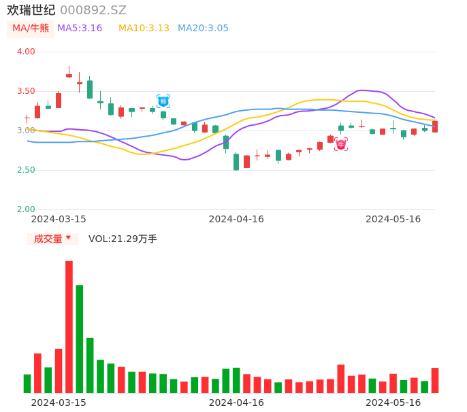Click the 4.00 price axis label
The width and height of the screenshot is (467, 412).
[x=26, y=52]
